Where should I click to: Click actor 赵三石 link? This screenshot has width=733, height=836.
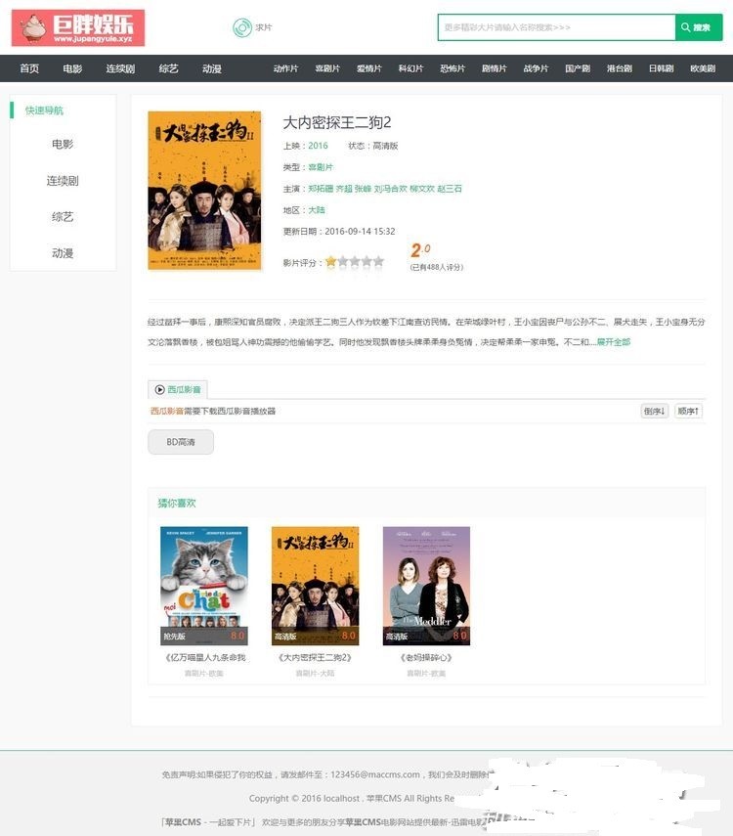tap(450, 188)
